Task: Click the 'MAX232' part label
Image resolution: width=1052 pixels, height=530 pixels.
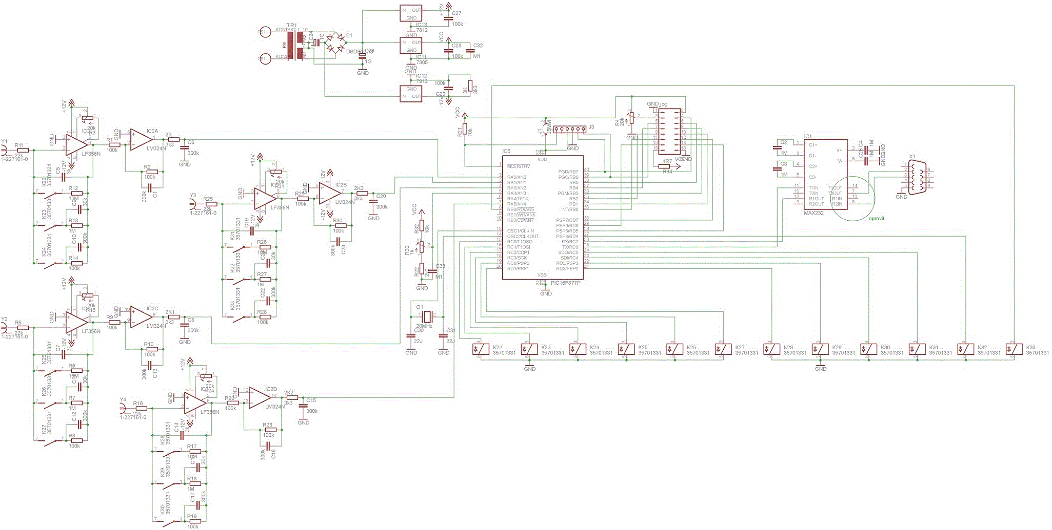Action: (813, 213)
